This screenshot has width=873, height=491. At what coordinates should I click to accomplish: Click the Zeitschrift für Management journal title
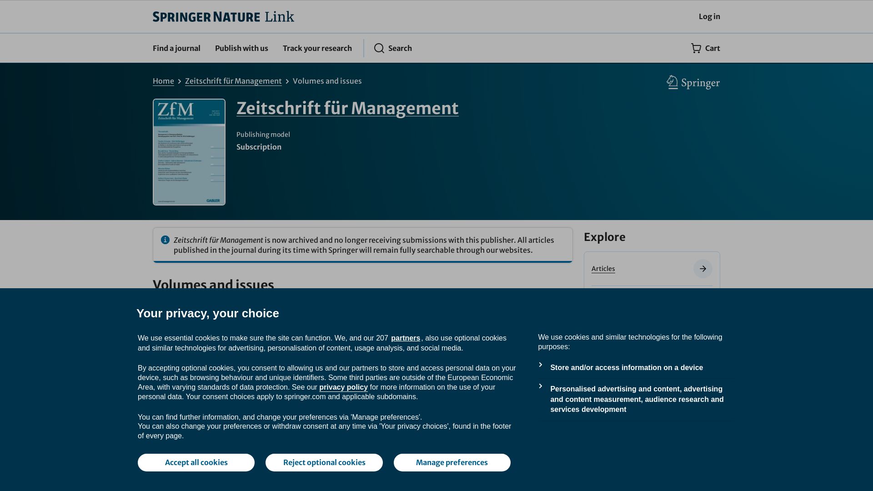pyautogui.click(x=347, y=108)
